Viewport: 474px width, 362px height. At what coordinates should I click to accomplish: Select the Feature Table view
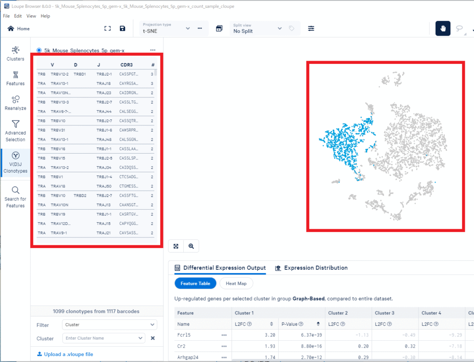click(195, 283)
